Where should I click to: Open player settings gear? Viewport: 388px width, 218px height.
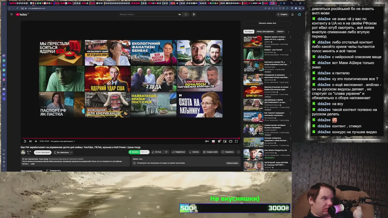[219, 141]
